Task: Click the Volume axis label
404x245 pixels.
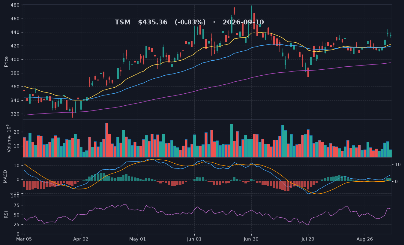Action: [x=8, y=138]
